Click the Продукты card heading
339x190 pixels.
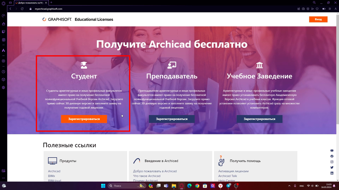(68, 161)
